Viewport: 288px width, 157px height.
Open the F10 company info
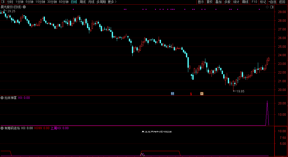pos(254,2)
